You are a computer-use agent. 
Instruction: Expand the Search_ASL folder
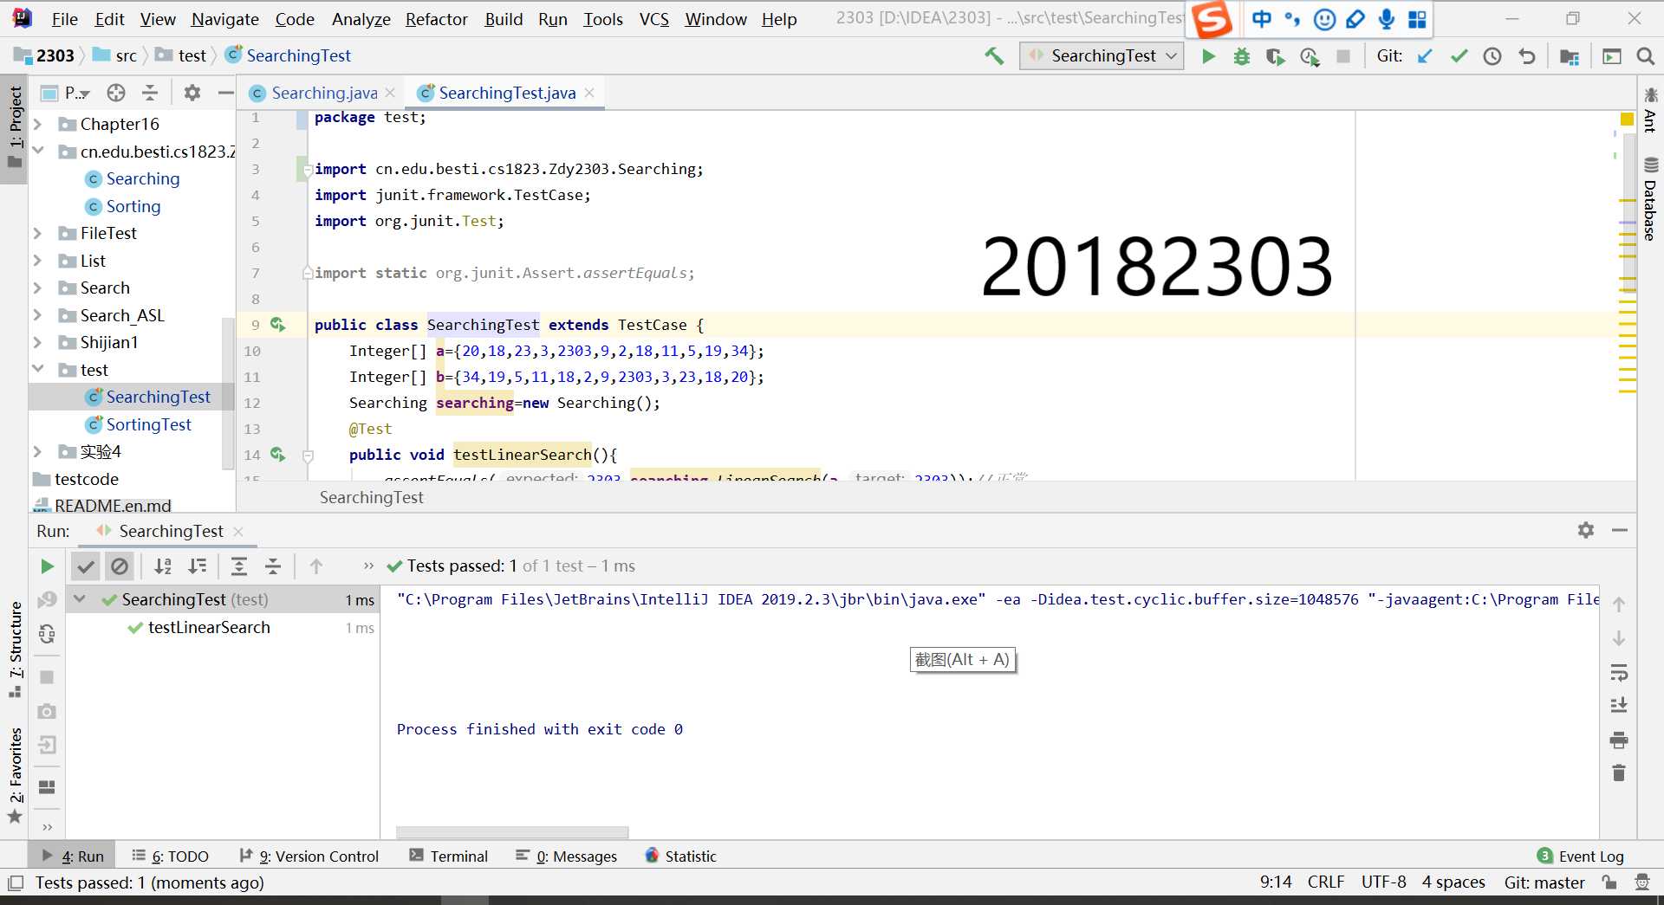click(37, 315)
